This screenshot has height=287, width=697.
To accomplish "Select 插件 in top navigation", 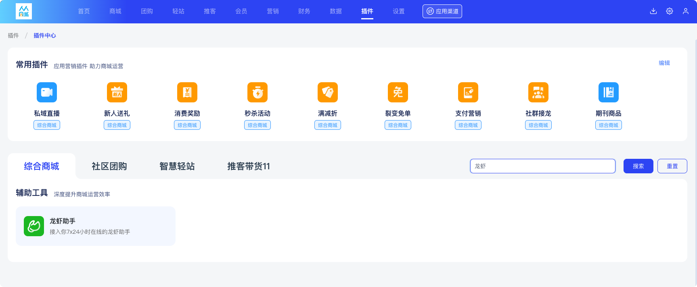I will pos(367,11).
